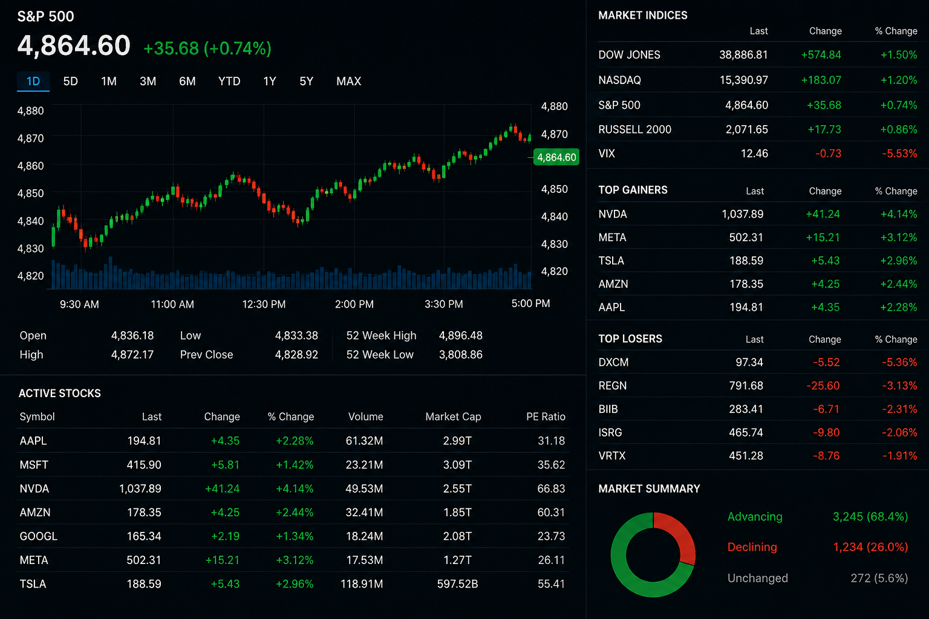The width and height of the screenshot is (929, 619).
Task: Sort Active Stocks by Market Cap
Action: [x=453, y=416]
